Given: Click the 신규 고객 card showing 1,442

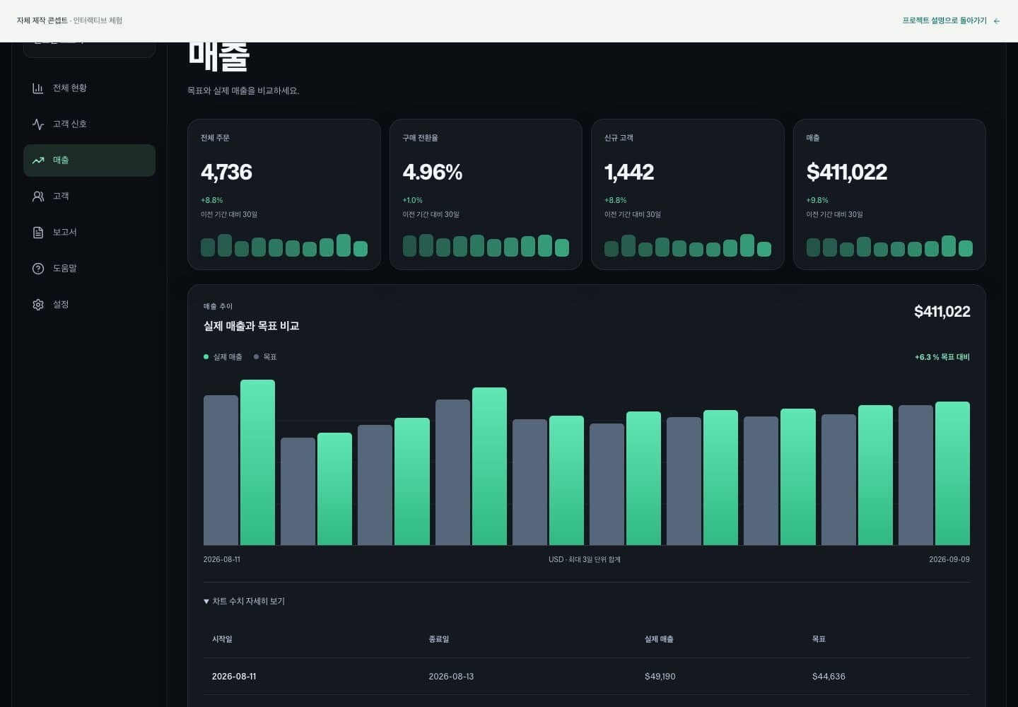Looking at the screenshot, I should [x=688, y=194].
